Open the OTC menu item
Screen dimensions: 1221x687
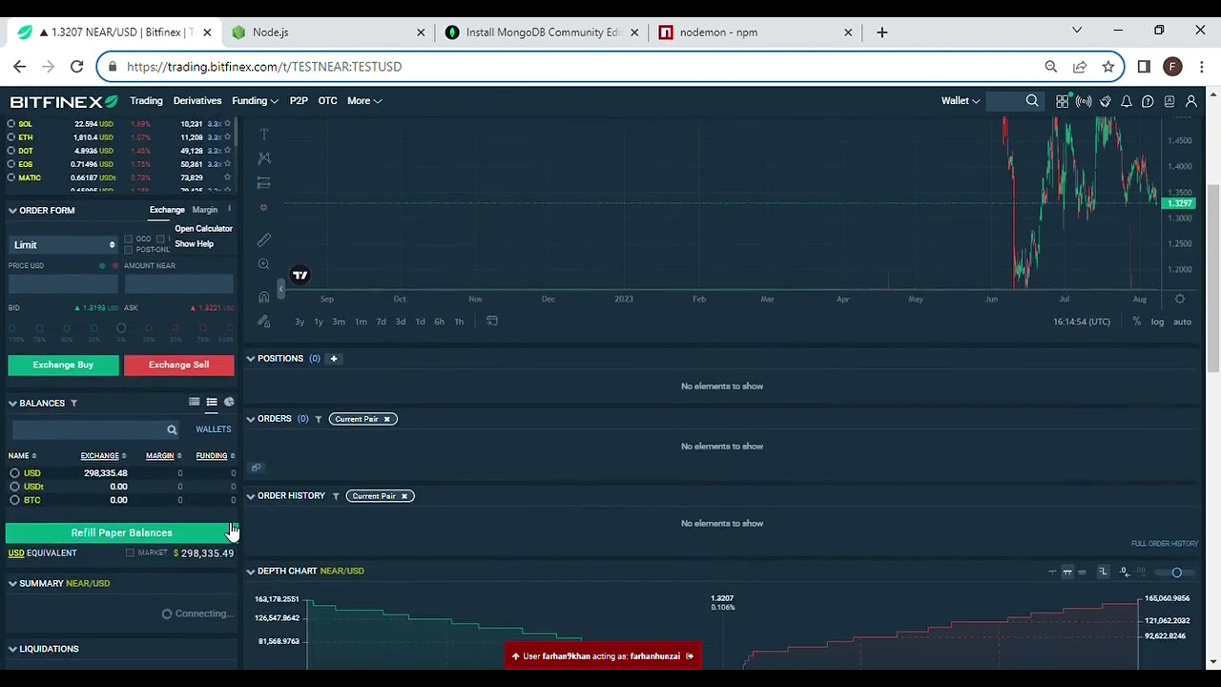click(327, 101)
